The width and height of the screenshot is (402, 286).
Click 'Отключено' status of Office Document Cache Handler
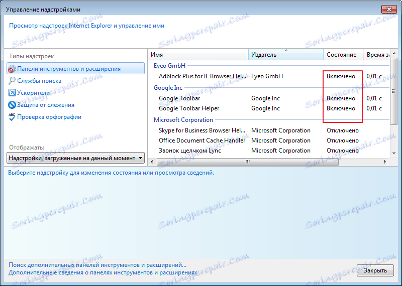click(x=343, y=140)
